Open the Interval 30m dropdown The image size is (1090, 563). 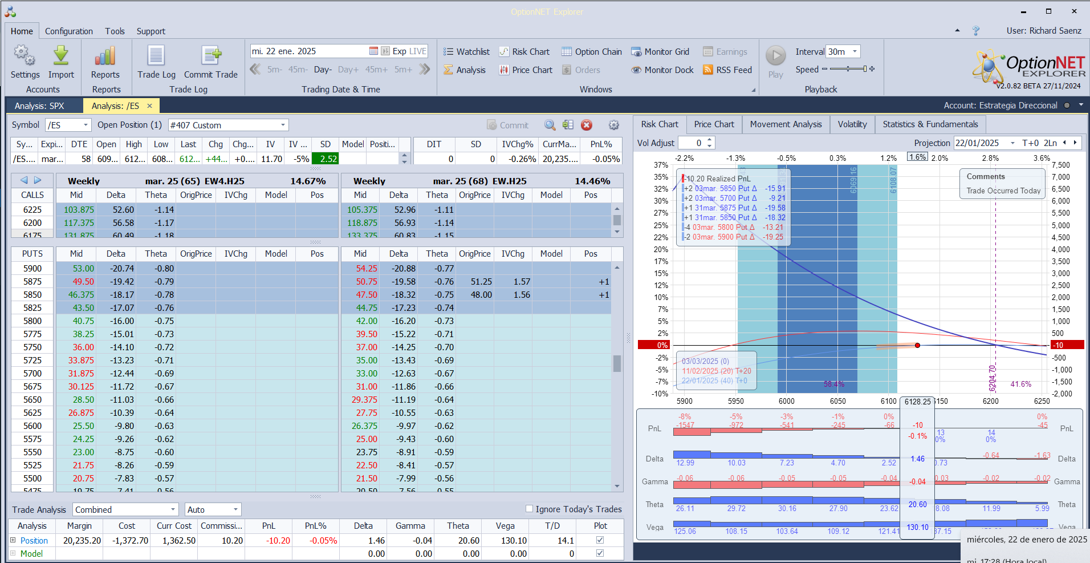[855, 52]
